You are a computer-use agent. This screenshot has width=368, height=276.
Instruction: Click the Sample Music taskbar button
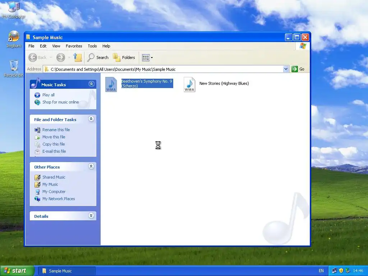coord(66,271)
